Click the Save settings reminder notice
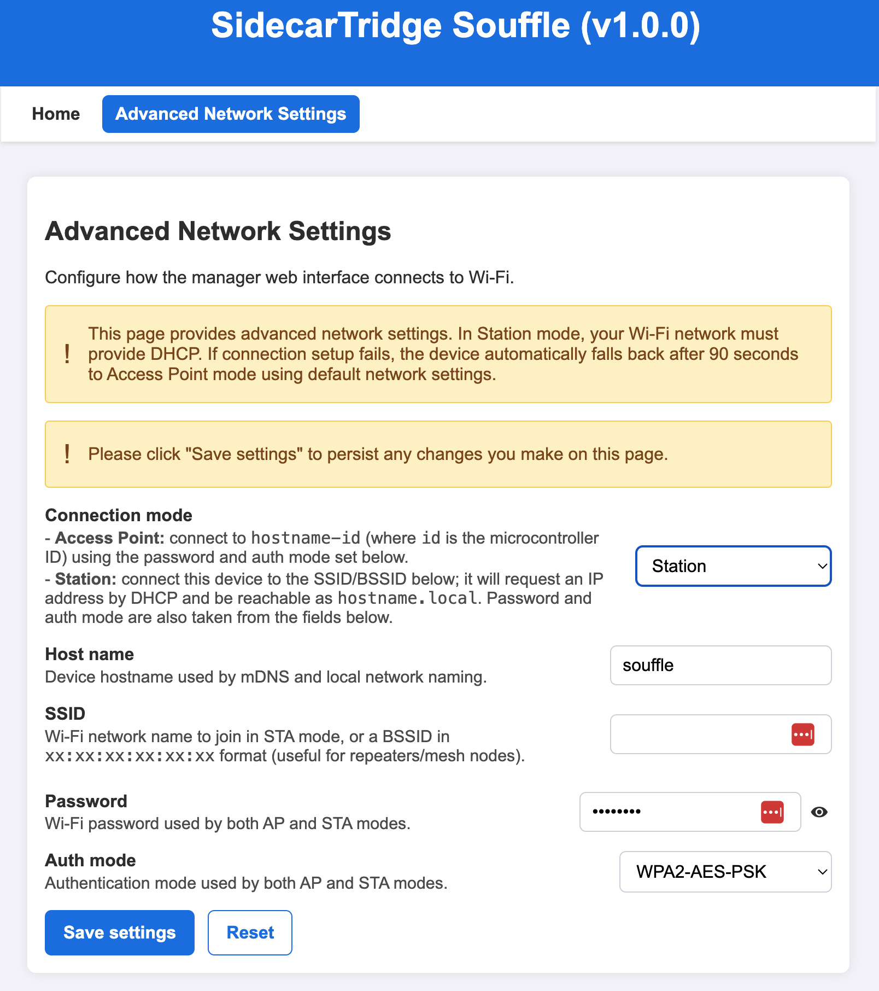The height and width of the screenshot is (991, 879). [x=437, y=454]
